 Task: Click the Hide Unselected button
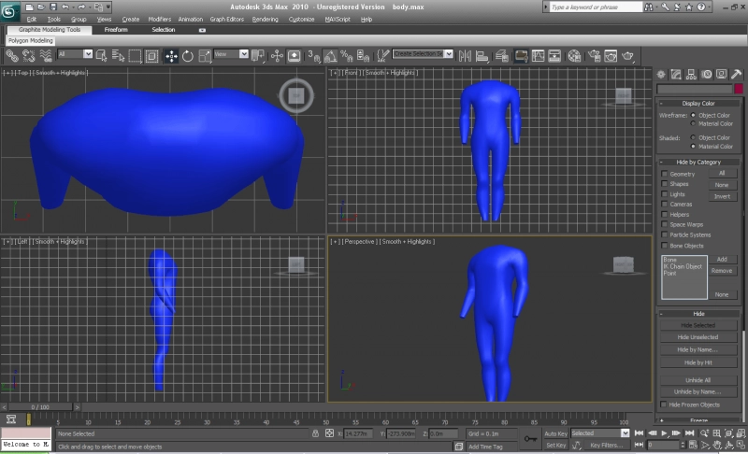pos(698,336)
